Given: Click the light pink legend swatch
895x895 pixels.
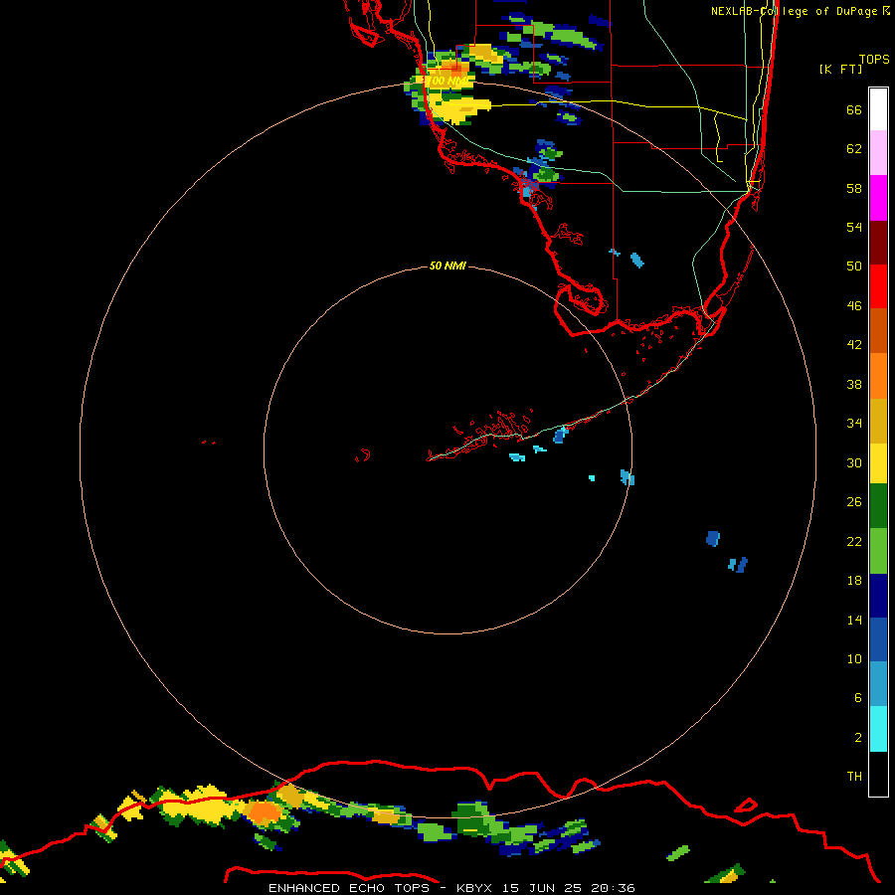Looking at the screenshot, I should pos(878,153).
